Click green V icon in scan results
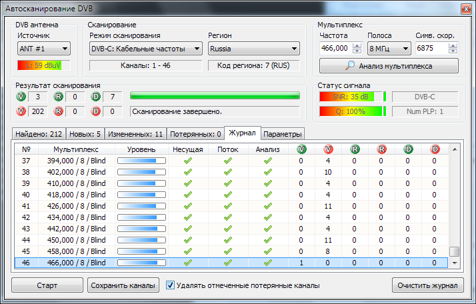Screen dimensions: 476x304 (x=21, y=97)
